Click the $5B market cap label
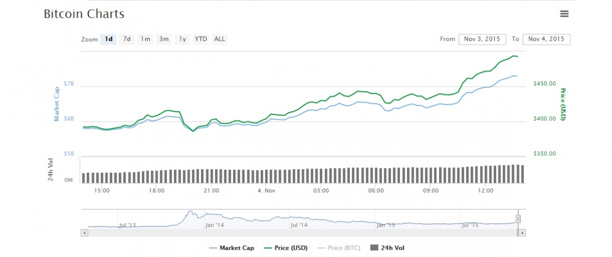The image size is (612, 257). pos(69,153)
